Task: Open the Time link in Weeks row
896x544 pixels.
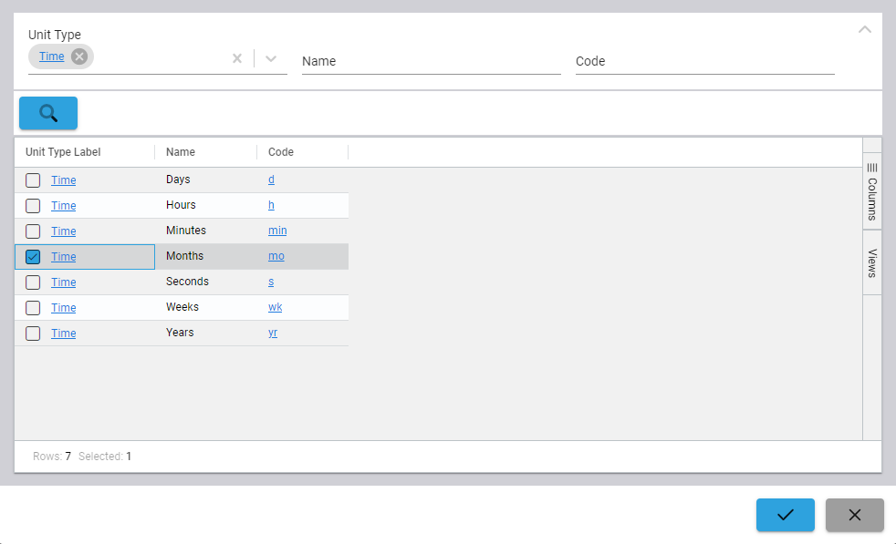Action: 64,308
